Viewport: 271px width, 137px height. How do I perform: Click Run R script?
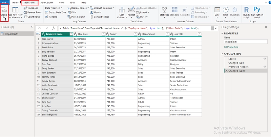246,12
